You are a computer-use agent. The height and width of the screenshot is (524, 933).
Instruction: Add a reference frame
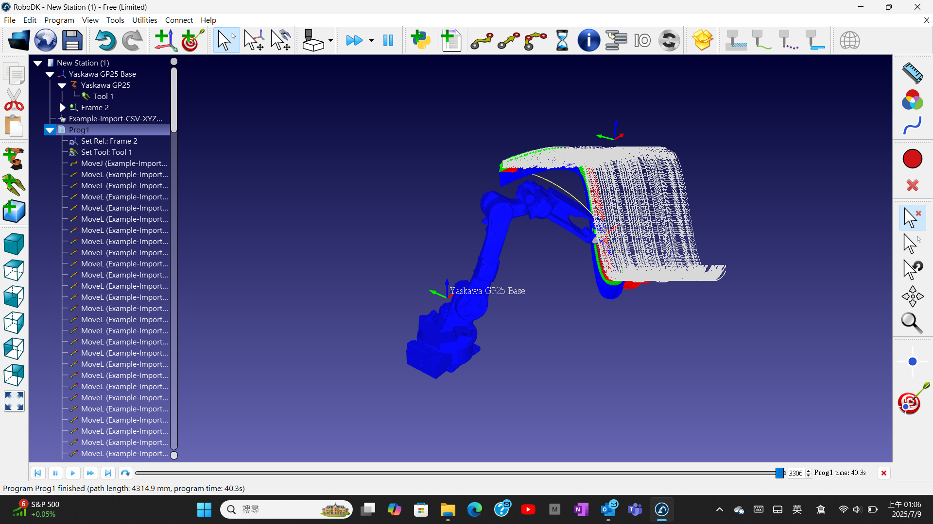pos(165,40)
